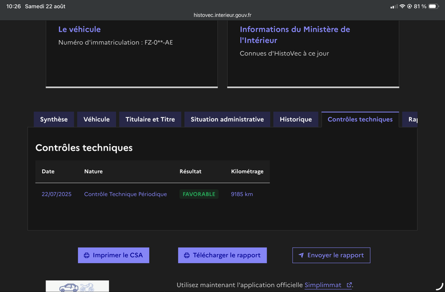Tap the histovec.interieur.gouv.fr address bar
Viewport: 445px width, 292px height.
point(222,15)
